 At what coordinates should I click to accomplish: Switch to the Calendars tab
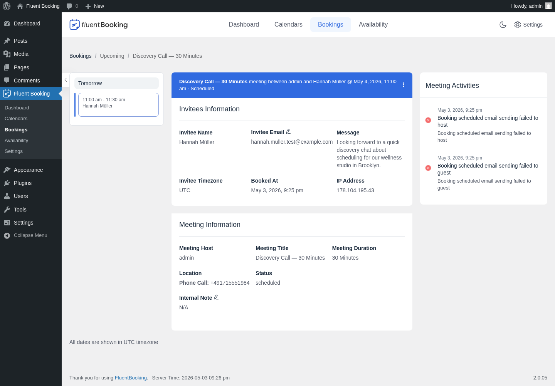288,25
